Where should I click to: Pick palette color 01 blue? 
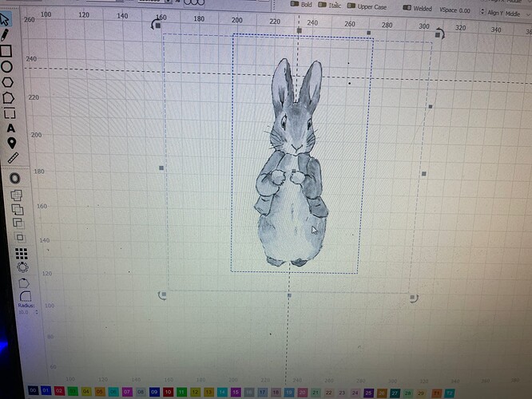click(46, 390)
